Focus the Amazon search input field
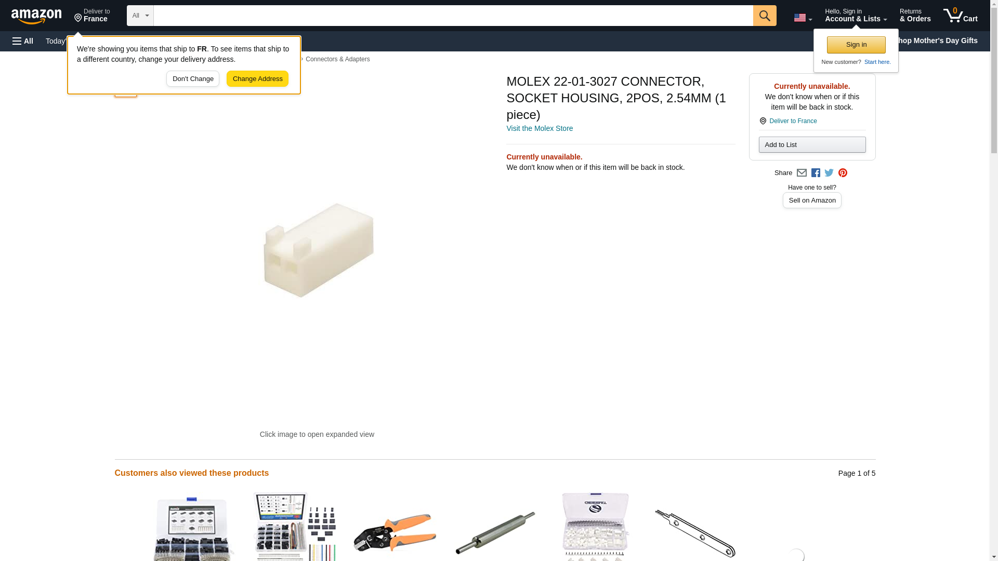 click(x=453, y=16)
